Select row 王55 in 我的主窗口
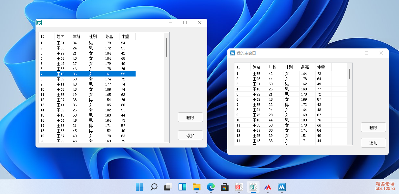Screen dimensions: 399x194 pos(283,74)
